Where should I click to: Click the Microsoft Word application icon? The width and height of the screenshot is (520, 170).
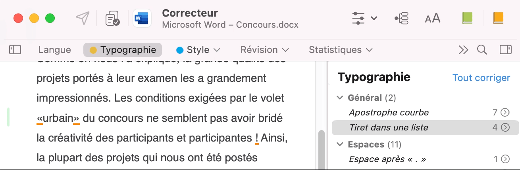[142, 19]
